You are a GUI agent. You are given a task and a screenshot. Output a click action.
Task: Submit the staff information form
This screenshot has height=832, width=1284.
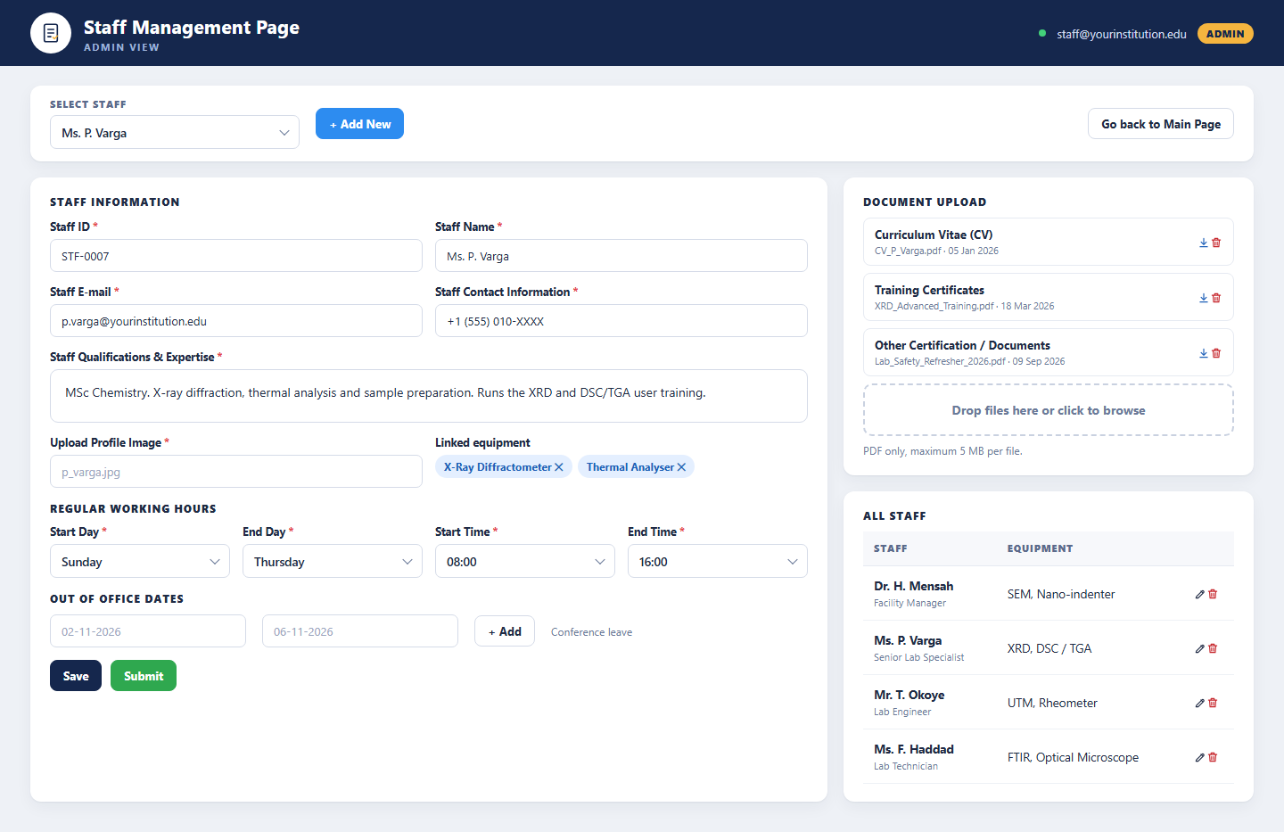pos(144,676)
